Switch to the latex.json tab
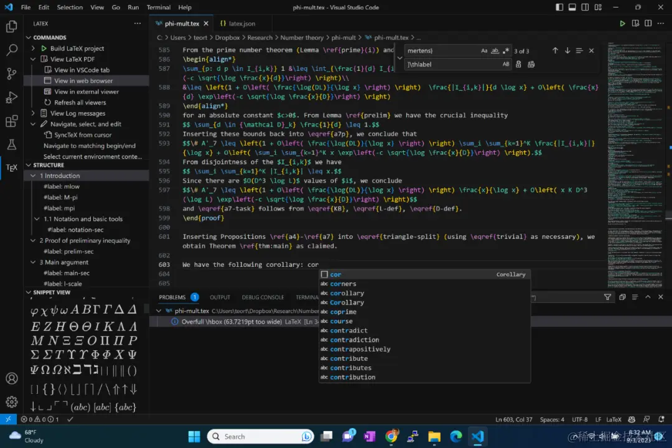Screen dimensions: 672x448 click(x=238, y=24)
